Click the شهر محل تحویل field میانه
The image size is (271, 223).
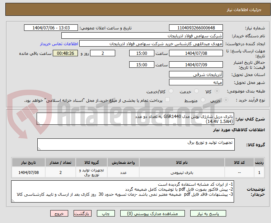coord(196,82)
